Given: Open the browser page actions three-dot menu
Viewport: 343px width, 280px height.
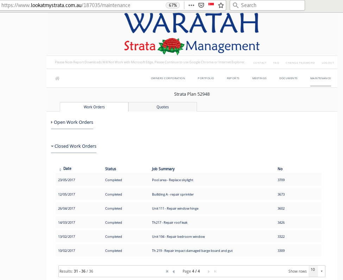Looking at the screenshot, I should [x=191, y=5].
